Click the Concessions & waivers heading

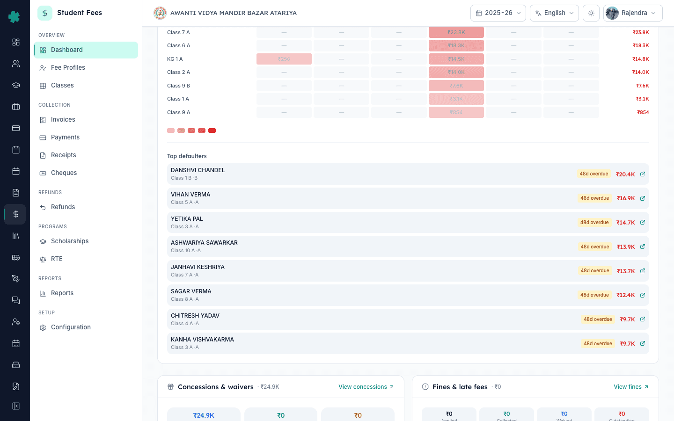click(x=216, y=387)
